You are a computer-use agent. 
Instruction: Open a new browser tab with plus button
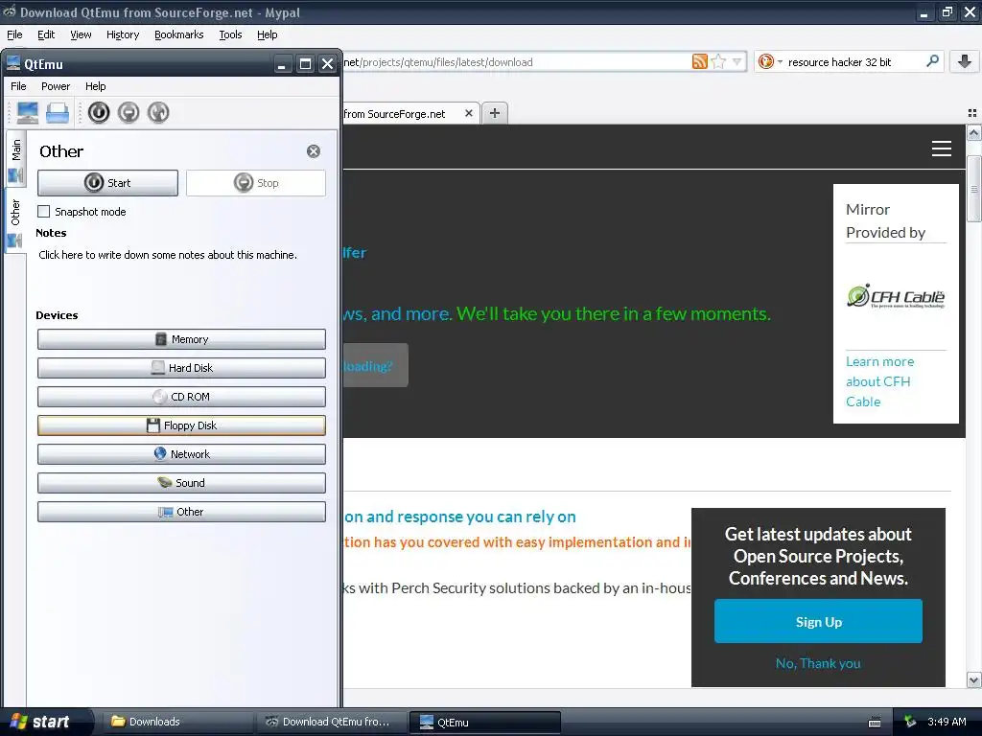495,113
